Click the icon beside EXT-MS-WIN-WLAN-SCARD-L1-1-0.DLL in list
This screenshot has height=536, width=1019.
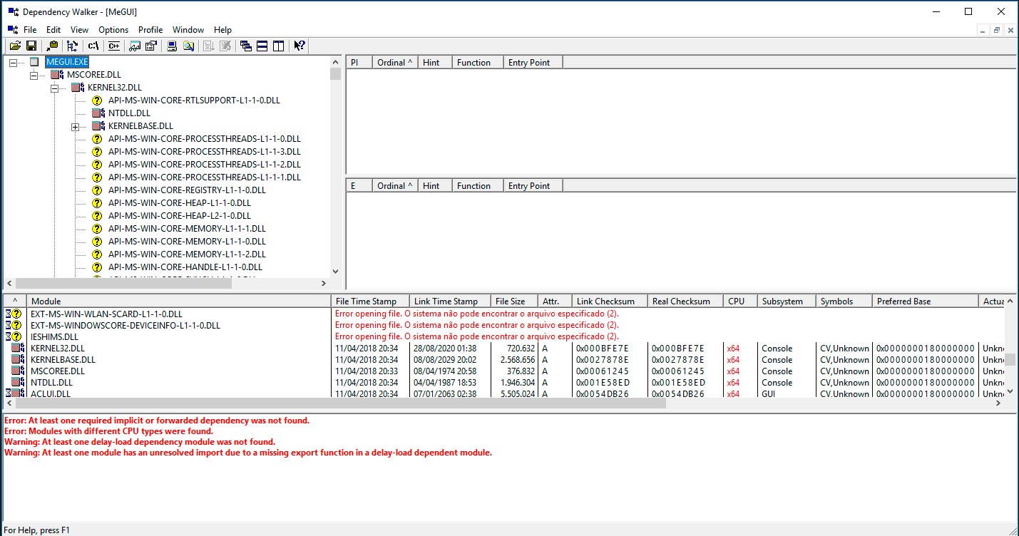pyautogui.click(x=14, y=314)
